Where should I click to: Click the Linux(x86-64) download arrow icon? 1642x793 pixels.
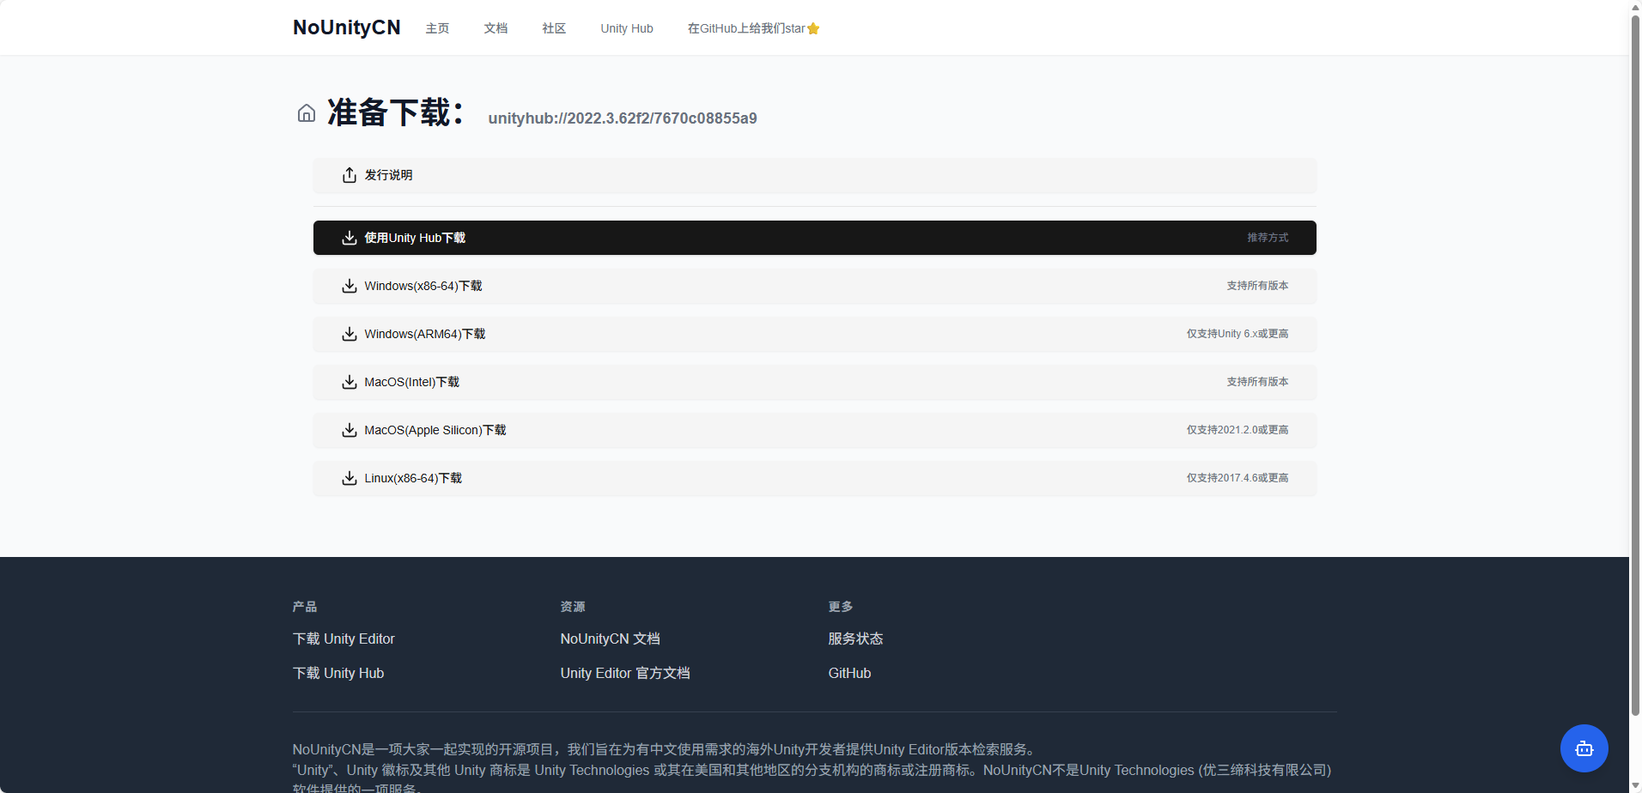[x=350, y=478]
